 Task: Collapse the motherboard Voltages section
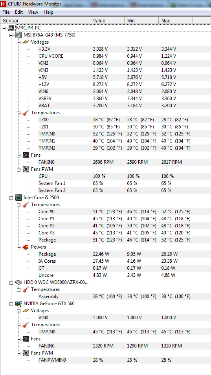(x=18, y=42)
